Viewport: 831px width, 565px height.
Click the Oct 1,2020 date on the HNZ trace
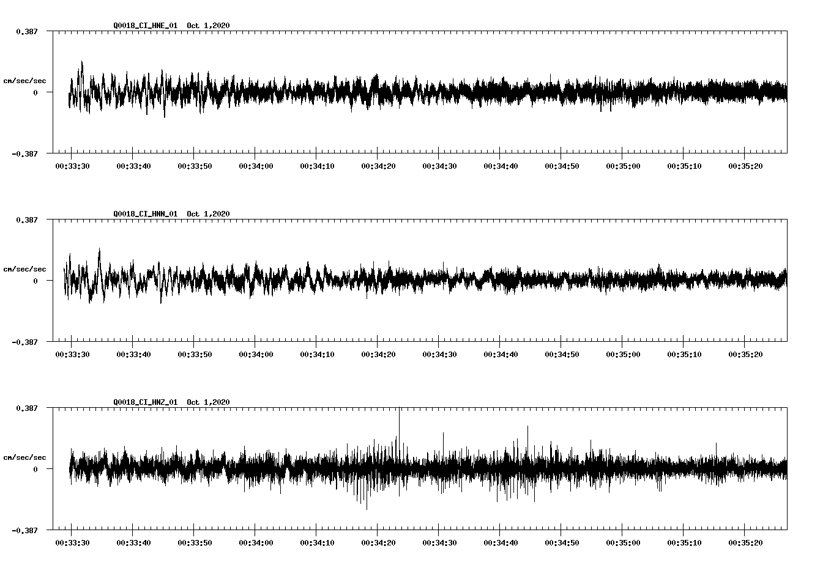tap(207, 402)
